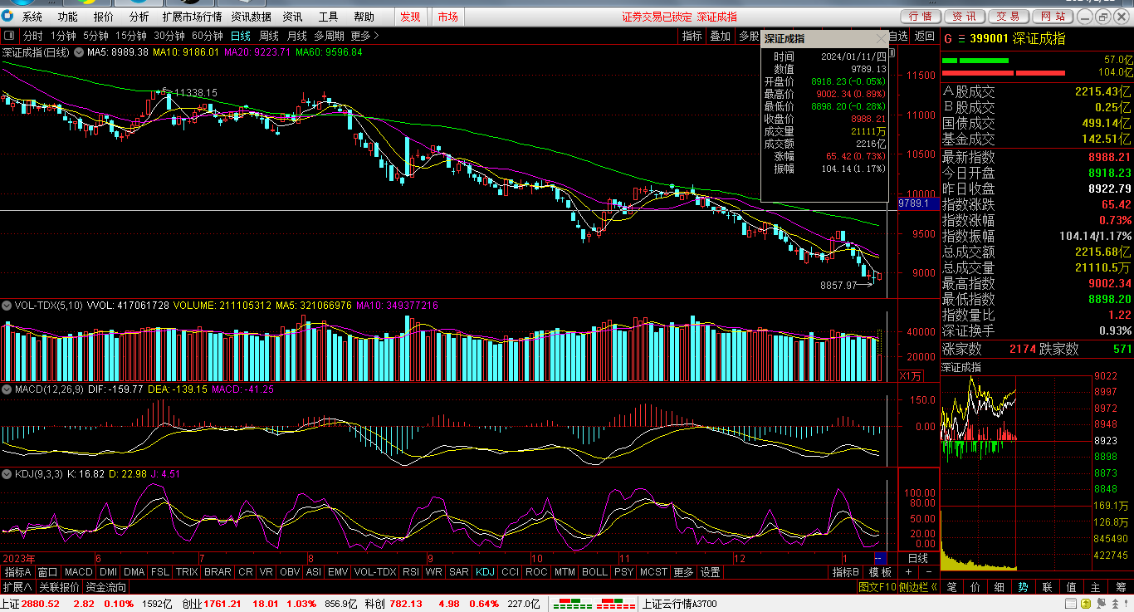Screen dimensions: 1134x612
Task: Click the list icon in status bar
Action: click(x=1071, y=604)
